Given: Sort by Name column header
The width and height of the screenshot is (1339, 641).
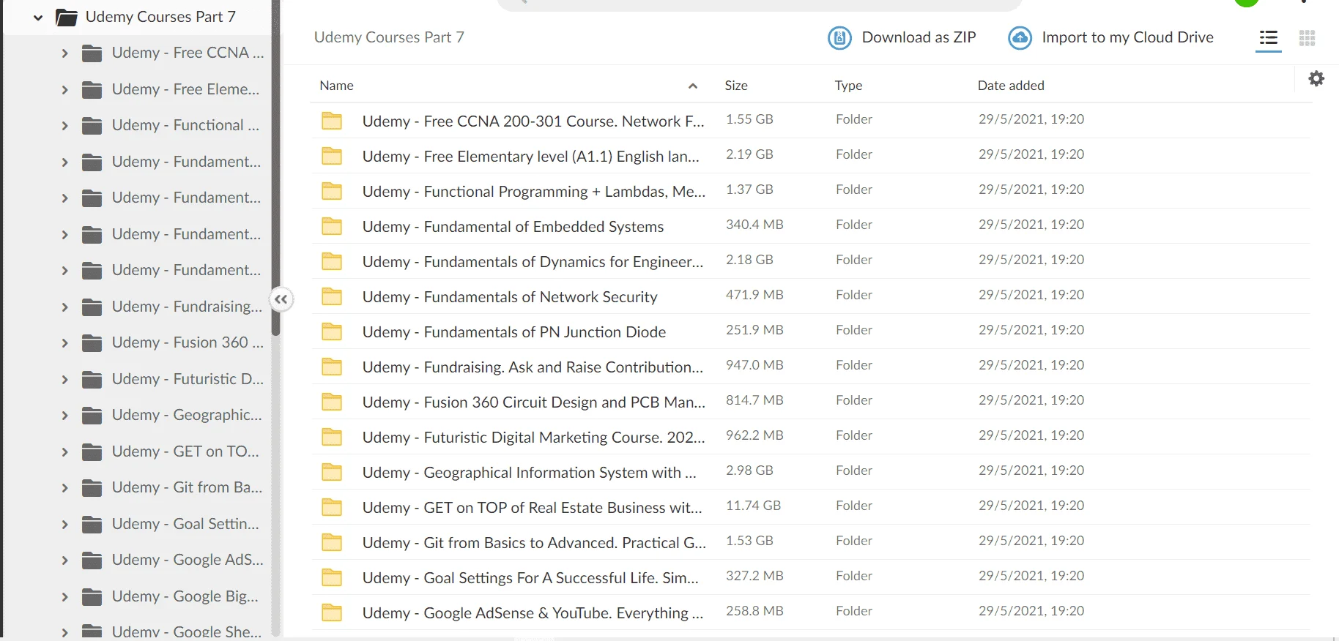Looking at the screenshot, I should (336, 86).
